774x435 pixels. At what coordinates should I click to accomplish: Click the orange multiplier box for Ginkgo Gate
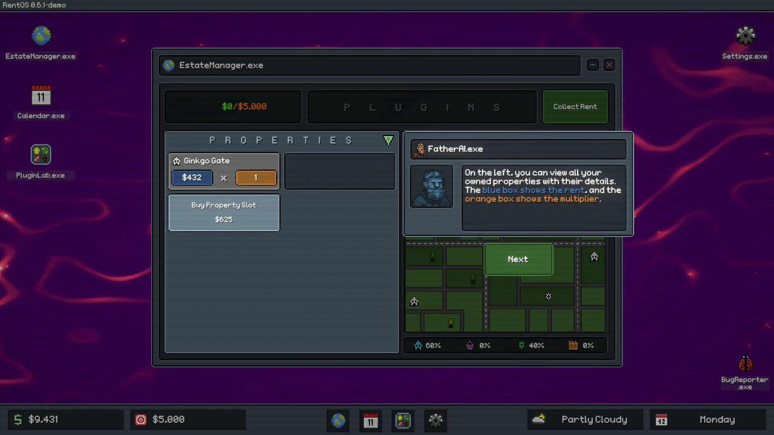click(x=256, y=178)
